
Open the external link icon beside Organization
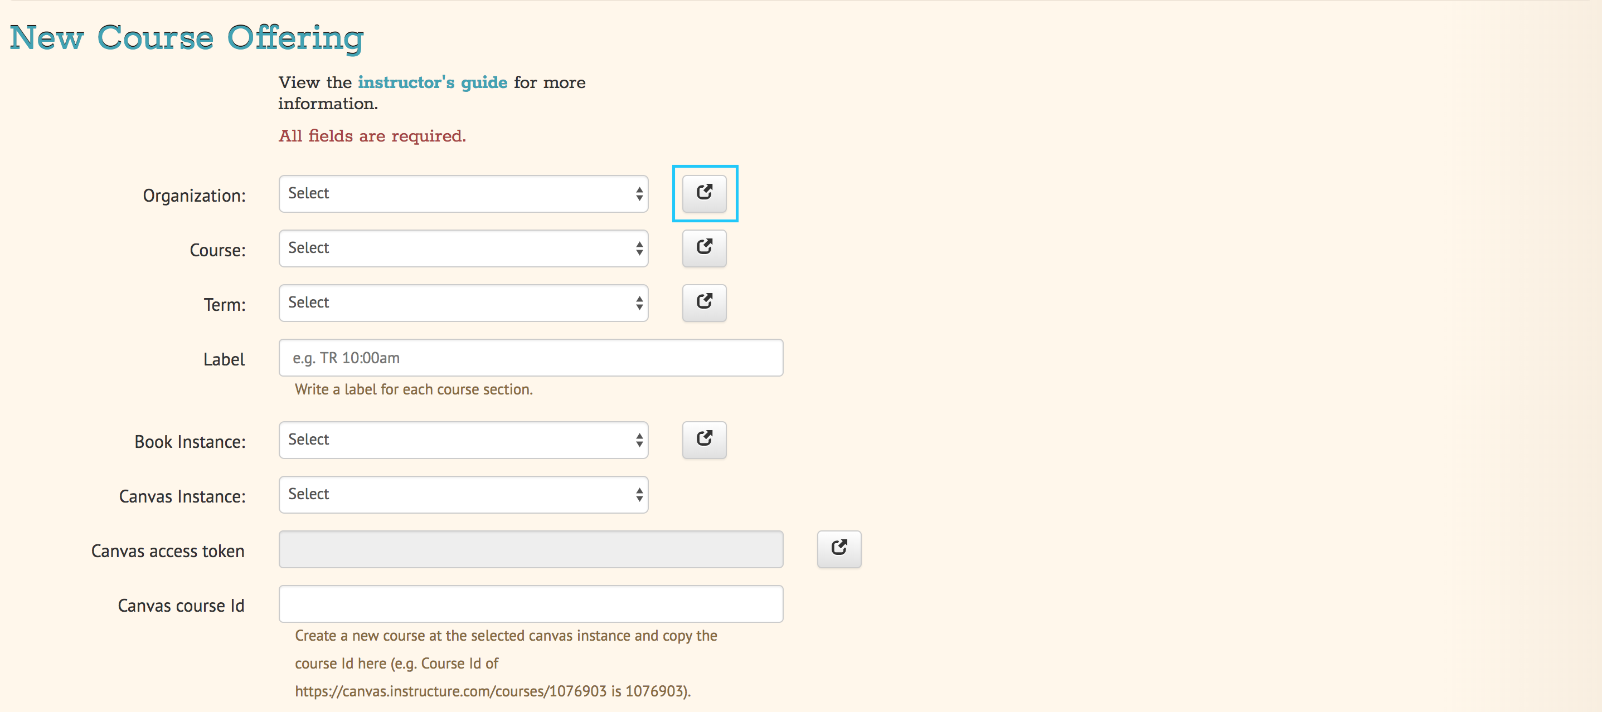pos(704,193)
